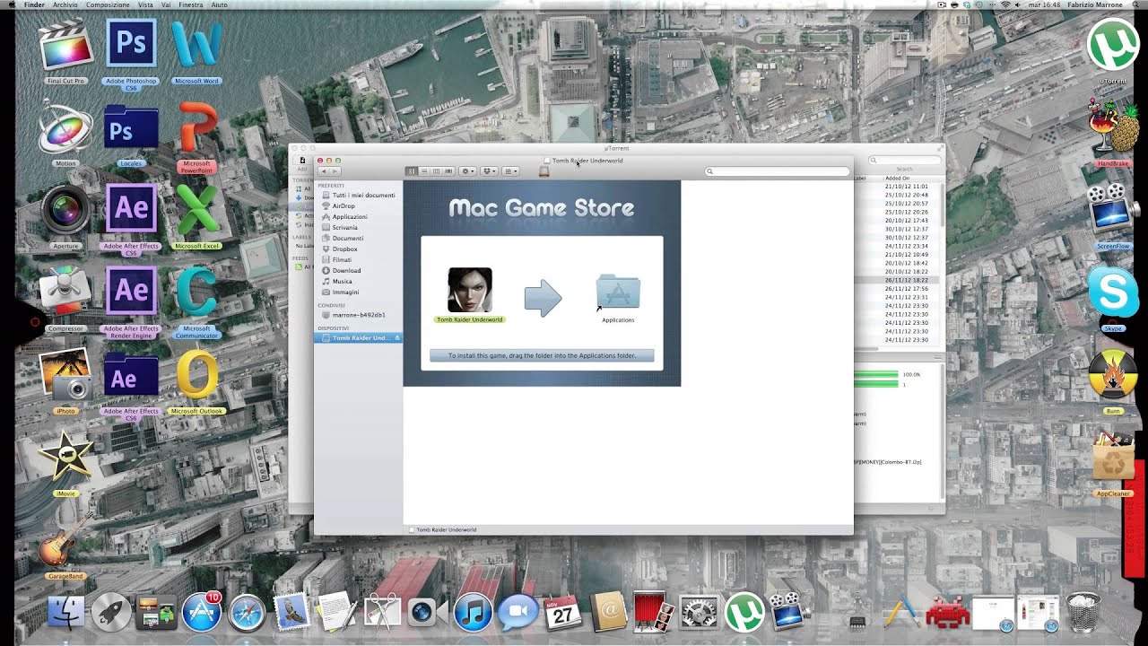
Task: Click the uTorrent window search field
Action: tap(905, 160)
